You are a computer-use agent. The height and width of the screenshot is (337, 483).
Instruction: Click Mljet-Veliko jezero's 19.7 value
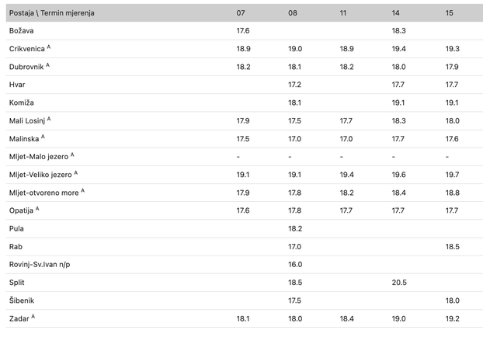pyautogui.click(x=453, y=175)
